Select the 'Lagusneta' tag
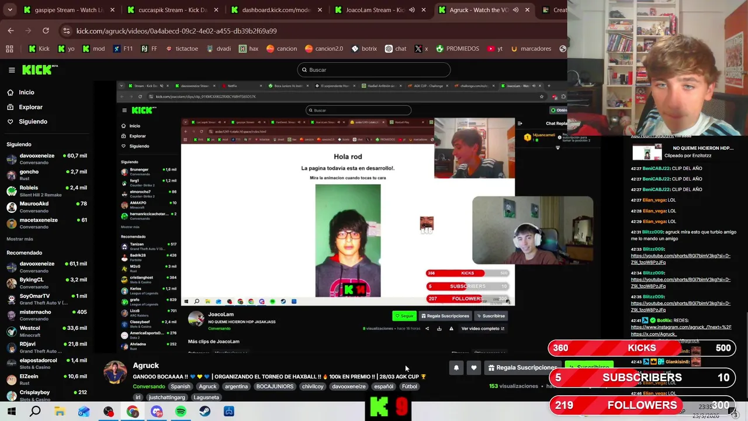The image size is (748, 421). click(x=206, y=398)
